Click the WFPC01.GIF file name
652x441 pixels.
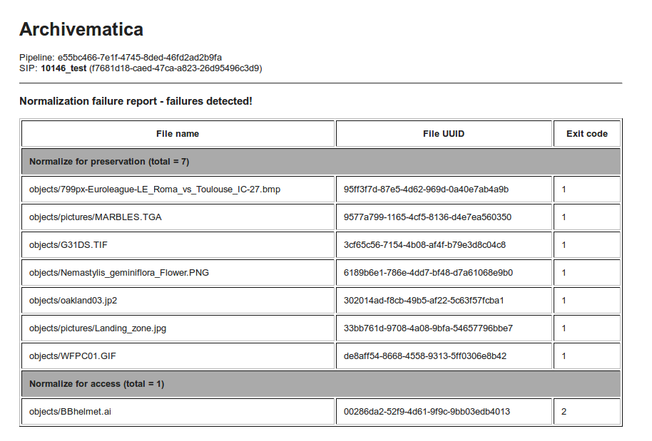pos(71,356)
